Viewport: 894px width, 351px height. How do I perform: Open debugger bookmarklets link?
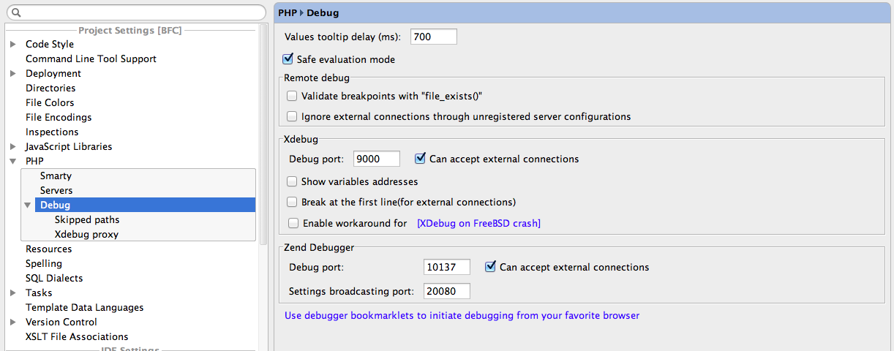pyautogui.click(x=462, y=316)
